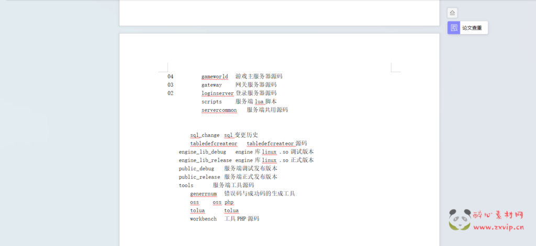Click the generrnum entry text
The width and height of the screenshot is (536, 246).
pos(203,193)
